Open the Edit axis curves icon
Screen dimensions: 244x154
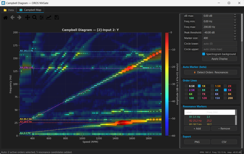point(48,18)
